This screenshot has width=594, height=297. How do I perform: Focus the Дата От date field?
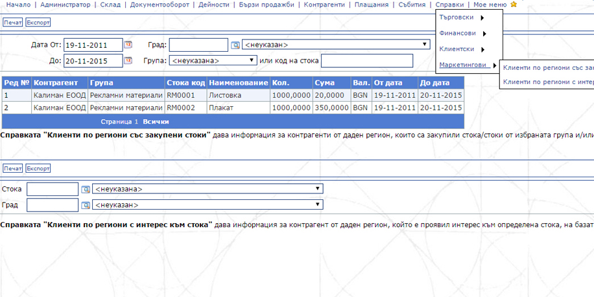pos(93,45)
